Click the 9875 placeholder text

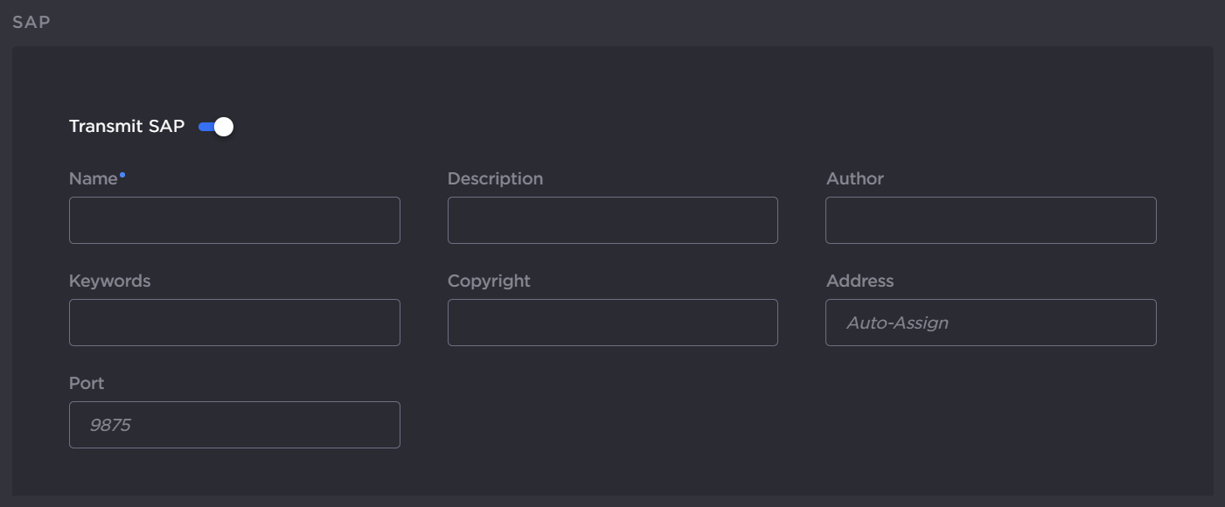pos(110,426)
